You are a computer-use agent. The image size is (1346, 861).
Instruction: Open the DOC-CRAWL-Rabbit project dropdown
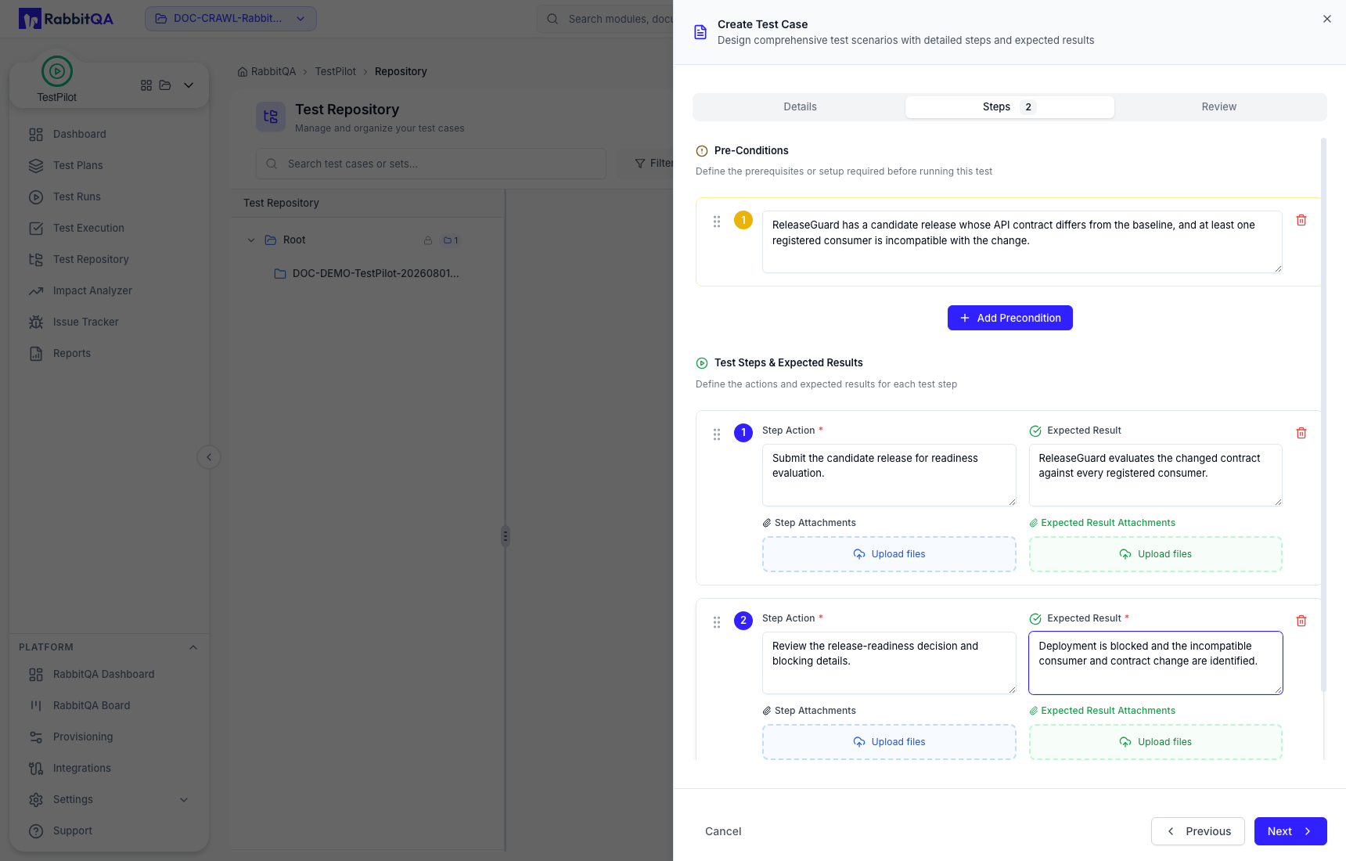click(x=231, y=19)
